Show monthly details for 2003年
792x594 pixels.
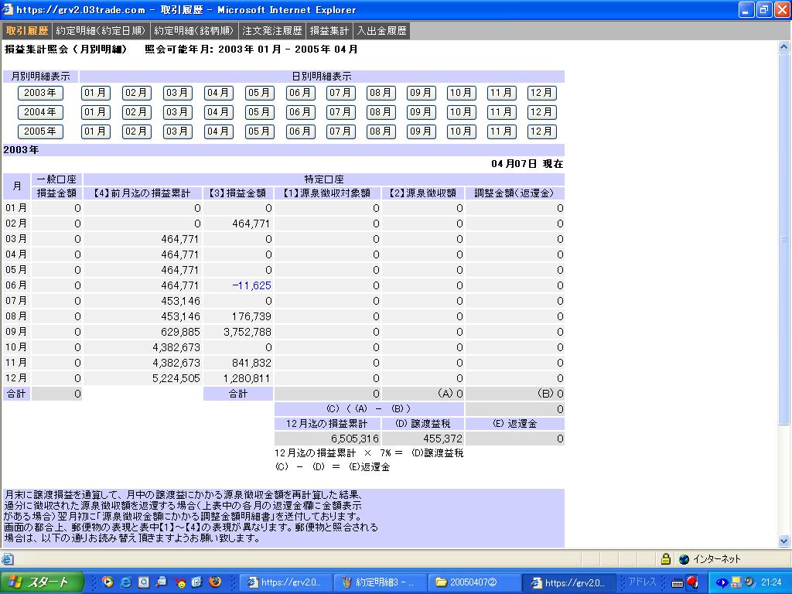[40, 93]
